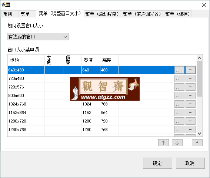210x178 pixels.
Task: Select the 720x480 title cell
Action: (26, 78)
